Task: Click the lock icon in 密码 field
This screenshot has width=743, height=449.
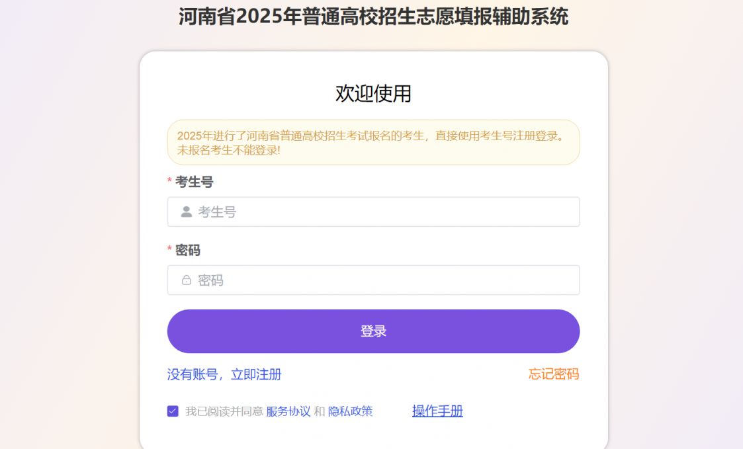Action: click(x=187, y=280)
